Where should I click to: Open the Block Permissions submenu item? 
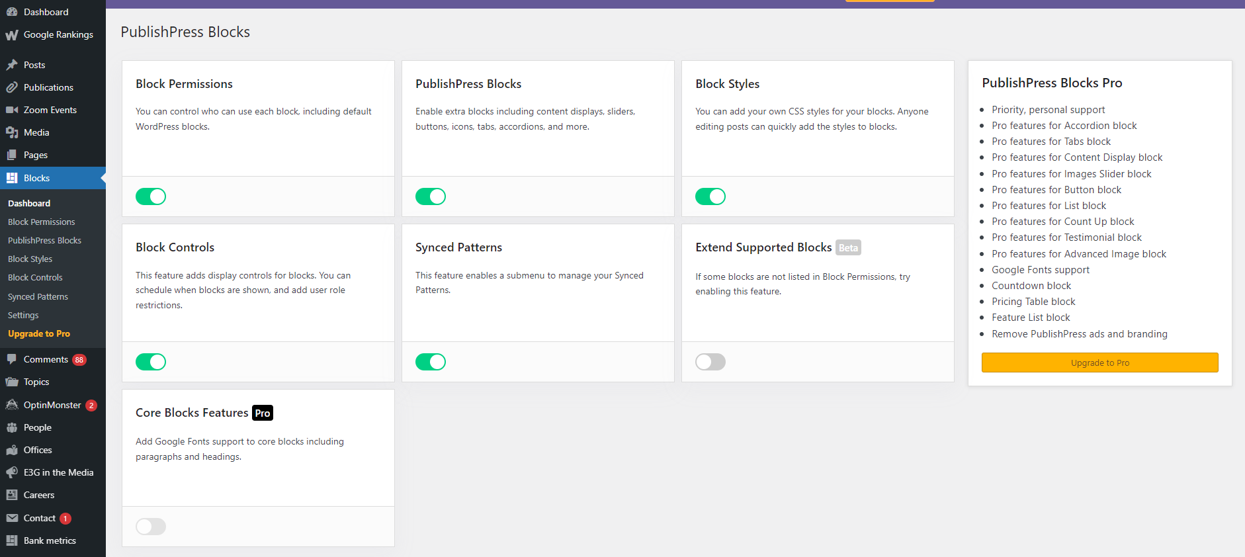(41, 222)
